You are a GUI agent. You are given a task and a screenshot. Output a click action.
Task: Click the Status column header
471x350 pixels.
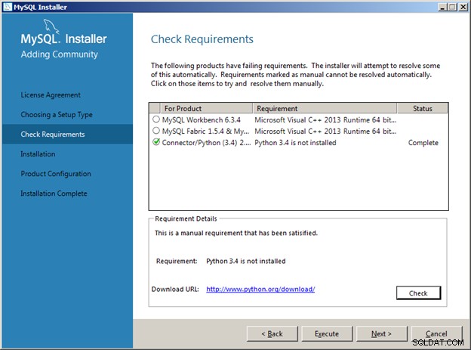(423, 108)
